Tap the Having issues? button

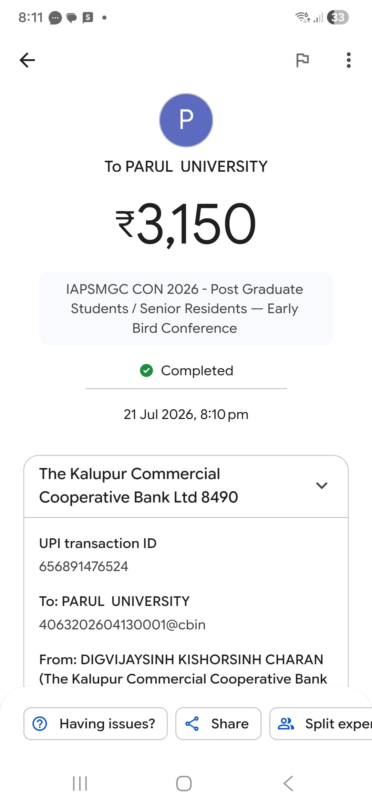point(95,724)
